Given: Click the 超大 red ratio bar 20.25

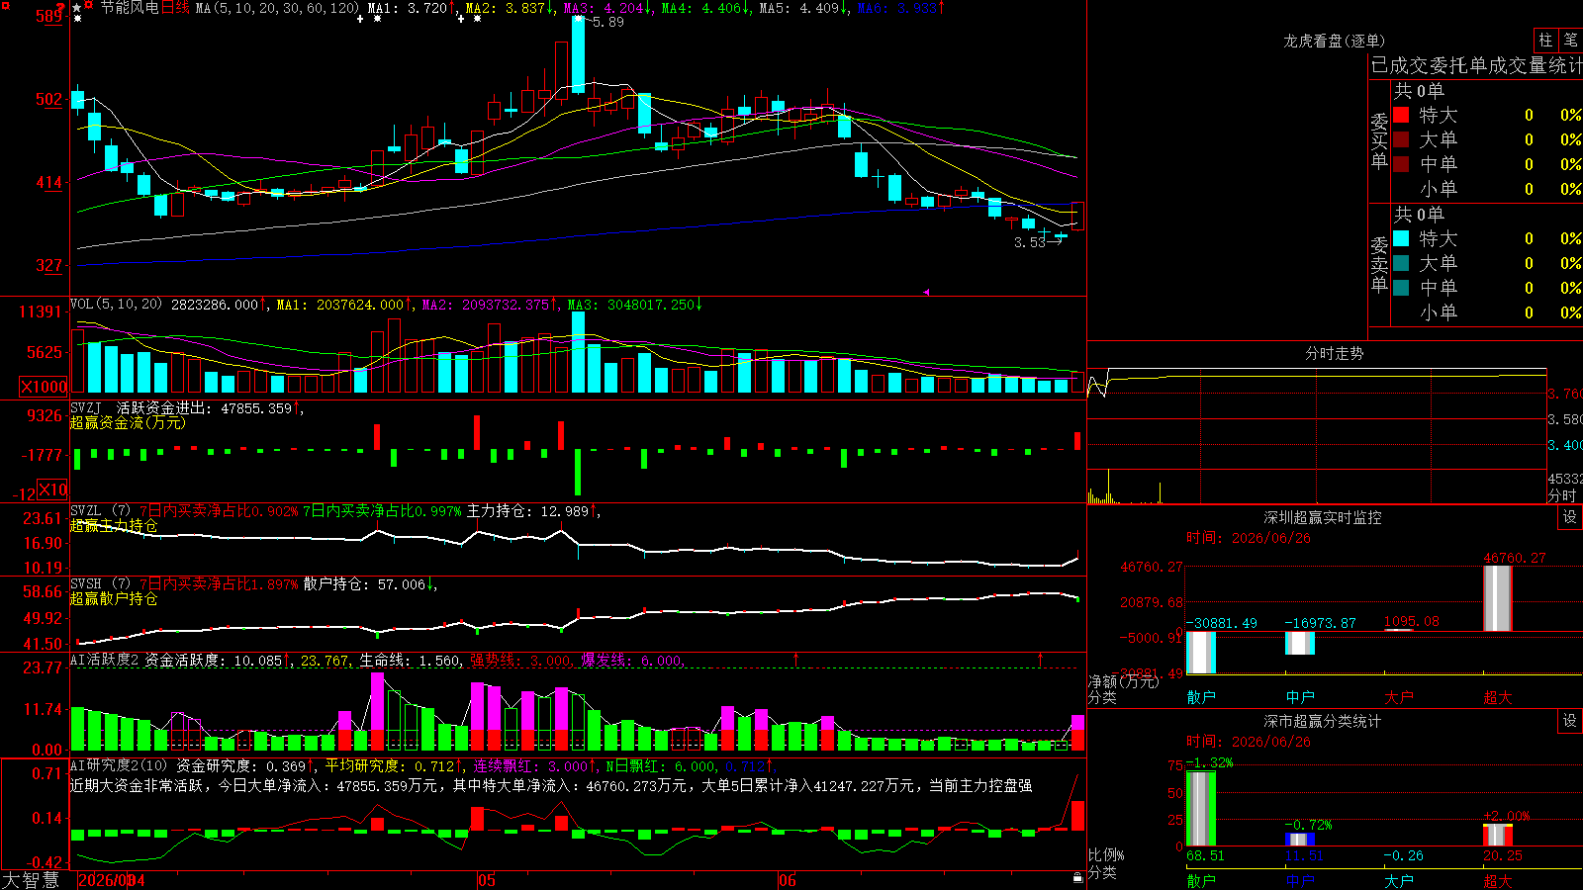Looking at the screenshot, I should click(1498, 836).
